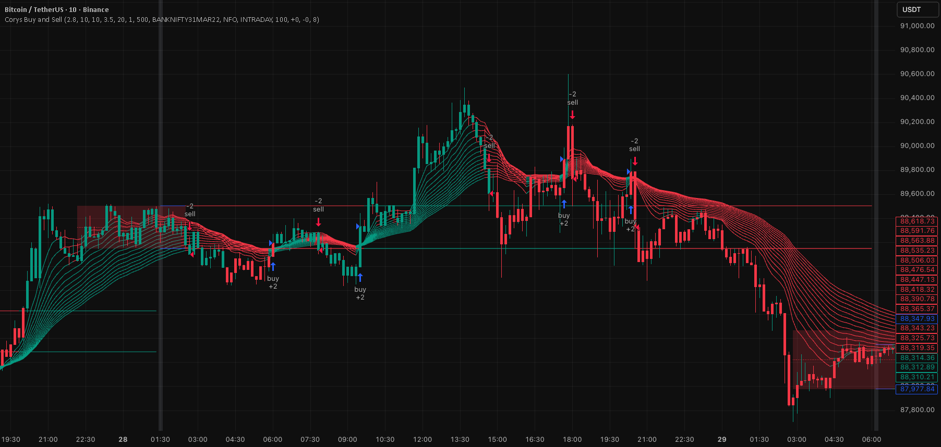Click the red sell arrow near 07:30

tap(318, 222)
